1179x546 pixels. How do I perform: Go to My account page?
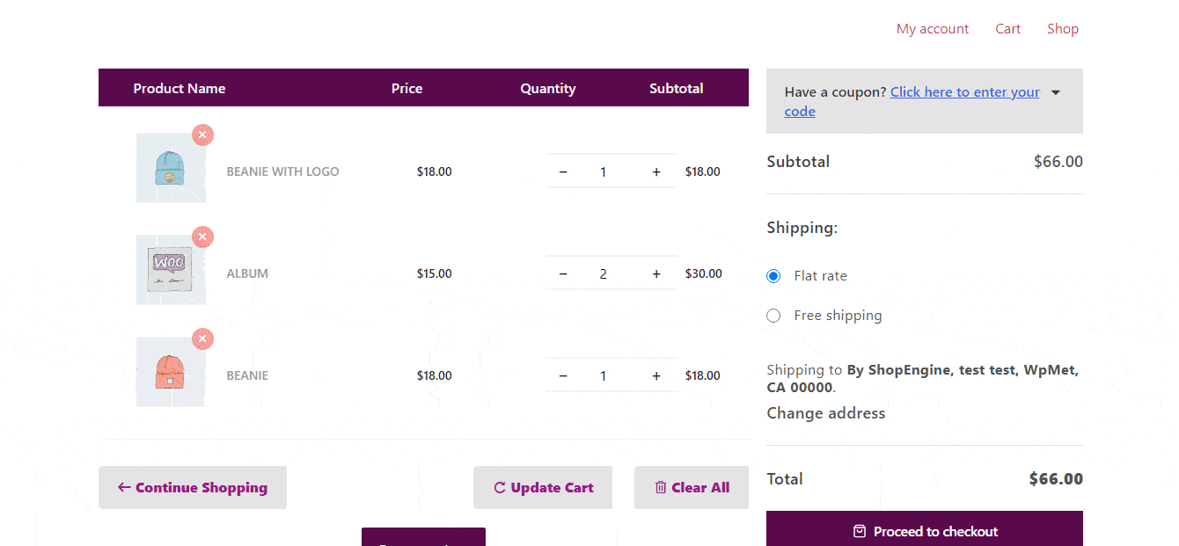932,29
